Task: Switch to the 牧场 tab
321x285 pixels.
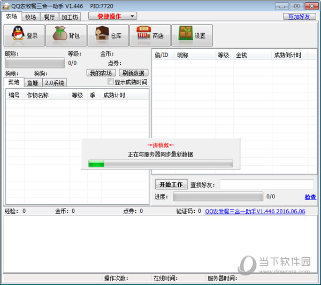Action: [x=30, y=17]
